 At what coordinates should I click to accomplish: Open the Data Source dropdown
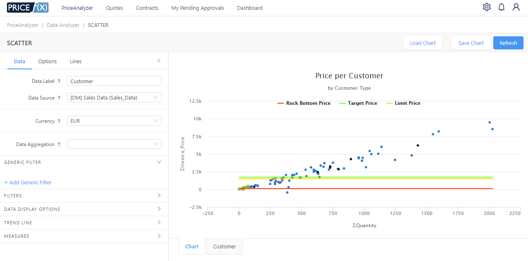point(114,97)
